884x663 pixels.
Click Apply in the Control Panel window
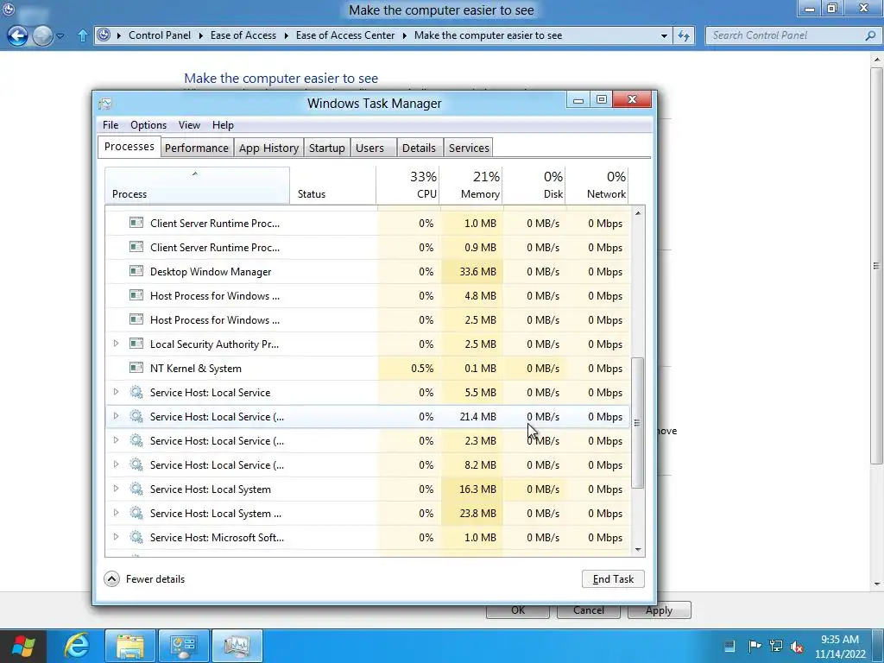(659, 610)
